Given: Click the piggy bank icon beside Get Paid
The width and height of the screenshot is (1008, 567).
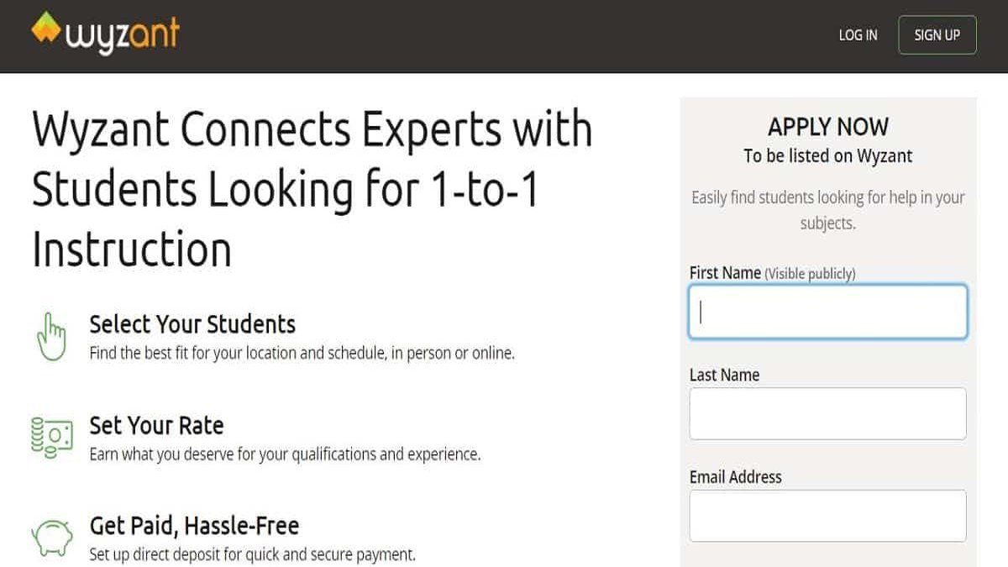Looking at the screenshot, I should [x=51, y=537].
